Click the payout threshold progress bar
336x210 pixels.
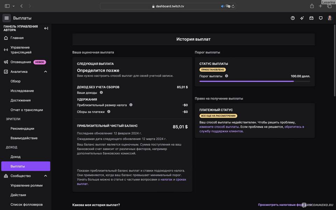254,81
